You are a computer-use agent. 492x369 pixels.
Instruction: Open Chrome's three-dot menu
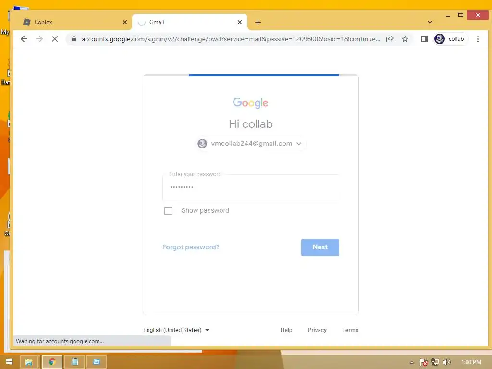478,39
